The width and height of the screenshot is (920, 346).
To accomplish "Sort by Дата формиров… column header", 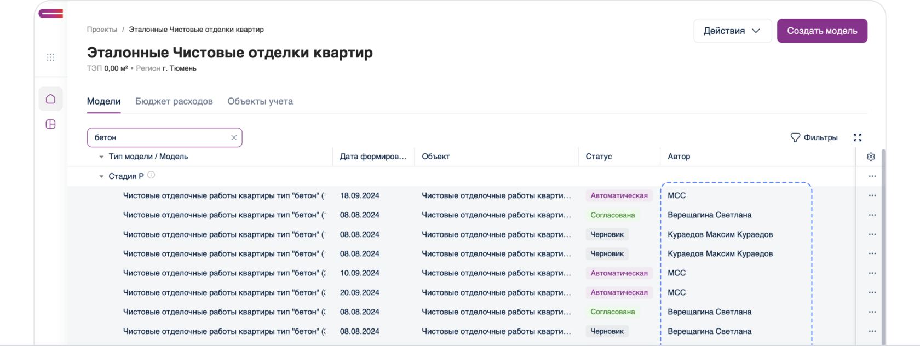I will click(x=373, y=157).
